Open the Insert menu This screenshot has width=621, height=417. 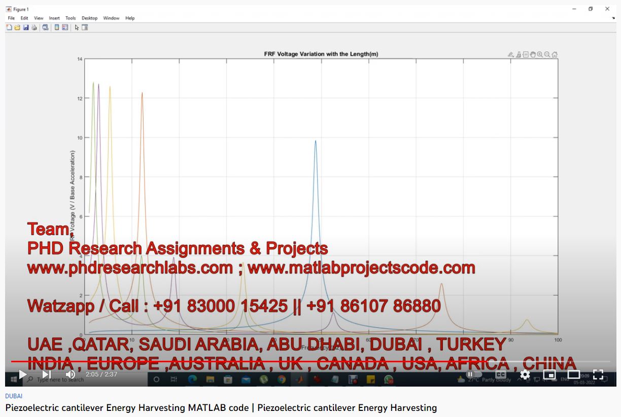[x=54, y=18]
